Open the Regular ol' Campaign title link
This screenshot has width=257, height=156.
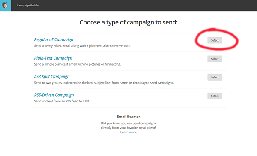[54, 39]
